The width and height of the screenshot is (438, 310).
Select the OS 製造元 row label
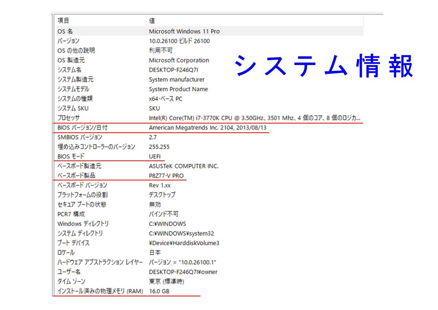(71, 60)
